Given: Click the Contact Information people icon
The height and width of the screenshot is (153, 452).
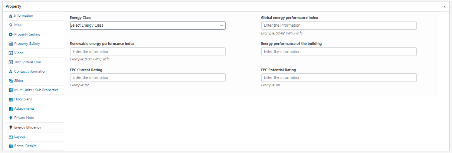Looking at the screenshot, I should coord(11,71).
